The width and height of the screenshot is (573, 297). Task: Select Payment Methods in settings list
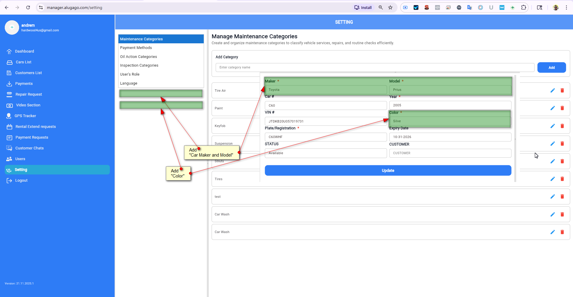tap(136, 48)
